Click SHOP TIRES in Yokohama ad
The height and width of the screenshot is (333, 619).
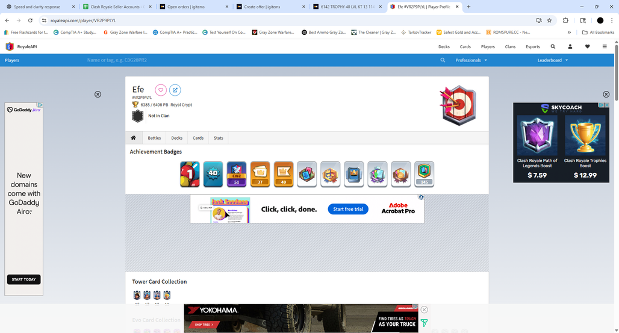click(x=204, y=325)
